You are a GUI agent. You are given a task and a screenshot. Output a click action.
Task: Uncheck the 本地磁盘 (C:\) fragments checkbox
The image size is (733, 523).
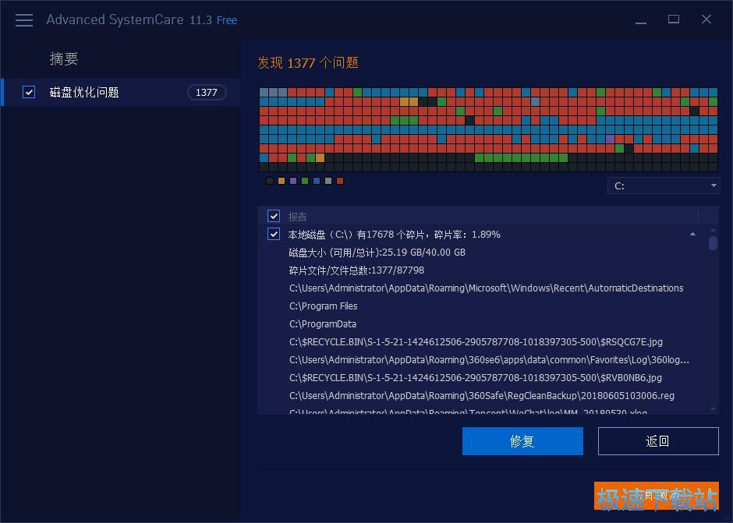tap(274, 234)
